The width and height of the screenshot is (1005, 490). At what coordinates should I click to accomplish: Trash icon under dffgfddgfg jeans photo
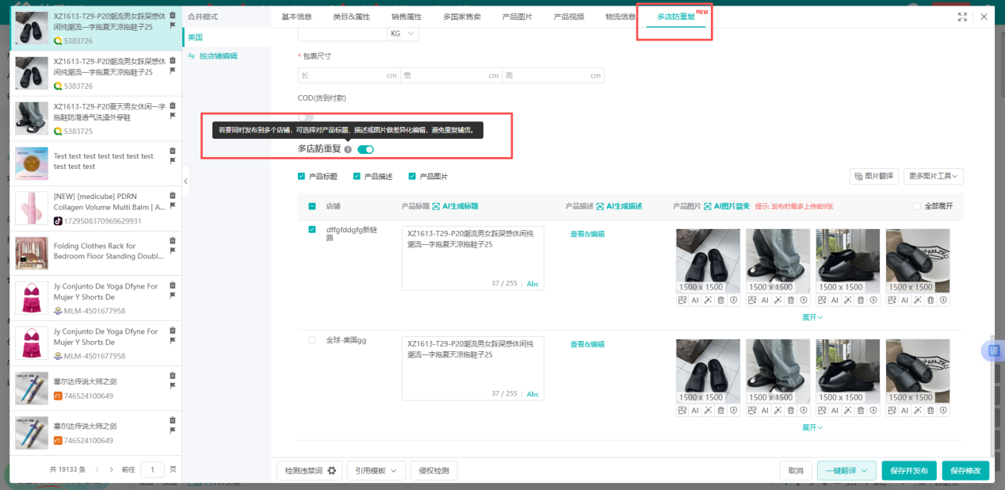(x=791, y=300)
